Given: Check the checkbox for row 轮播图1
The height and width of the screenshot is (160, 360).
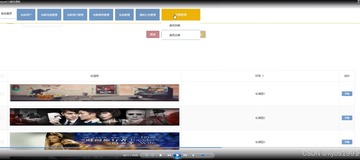Looking at the screenshot, I should (2, 94).
